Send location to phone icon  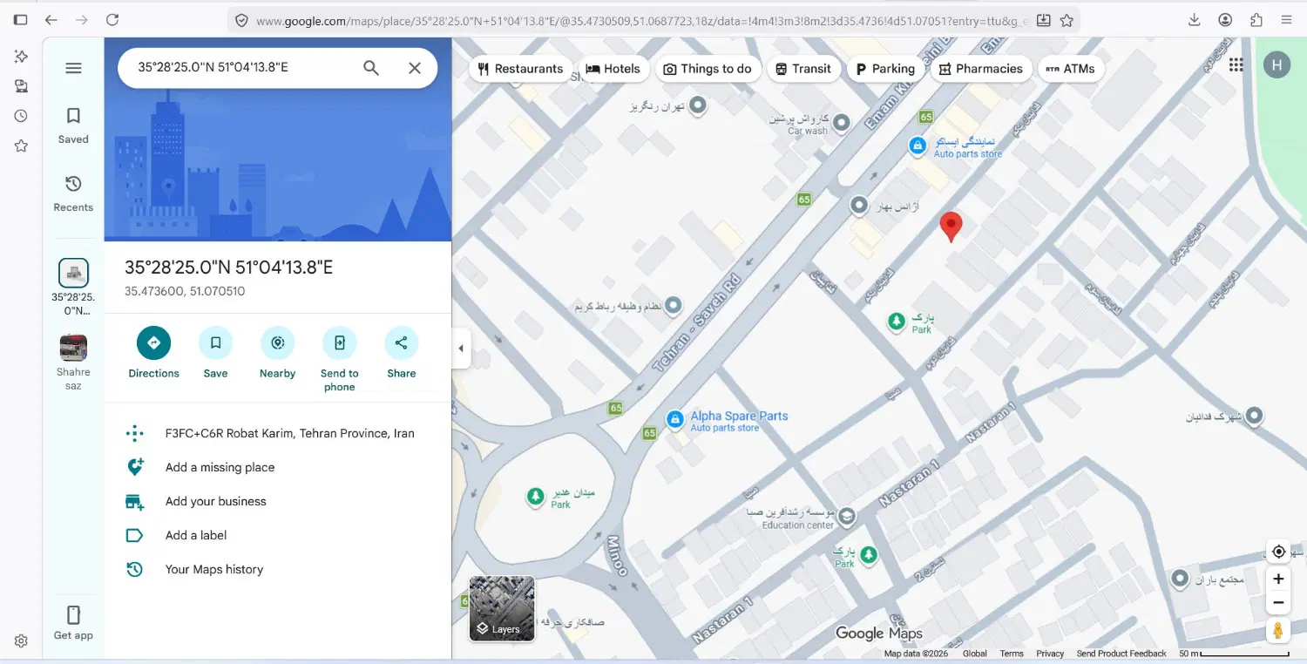(339, 343)
